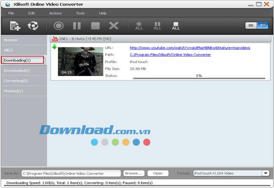Image resolution: width=274 pixels, height=188 pixels.
Task: Click the Stop All toolbar icon
Action: [176, 26]
